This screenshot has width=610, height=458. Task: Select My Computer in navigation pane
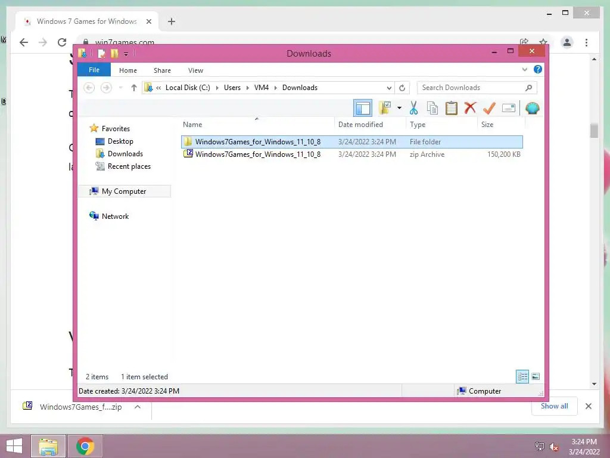(124, 191)
